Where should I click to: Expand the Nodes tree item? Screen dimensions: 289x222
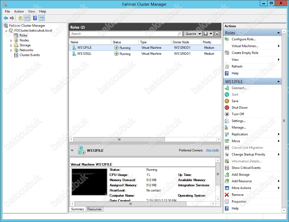point(11,41)
